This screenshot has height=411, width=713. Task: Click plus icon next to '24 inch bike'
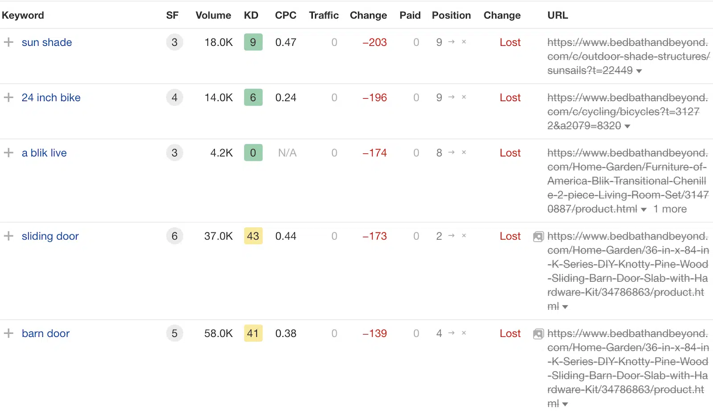click(x=8, y=98)
